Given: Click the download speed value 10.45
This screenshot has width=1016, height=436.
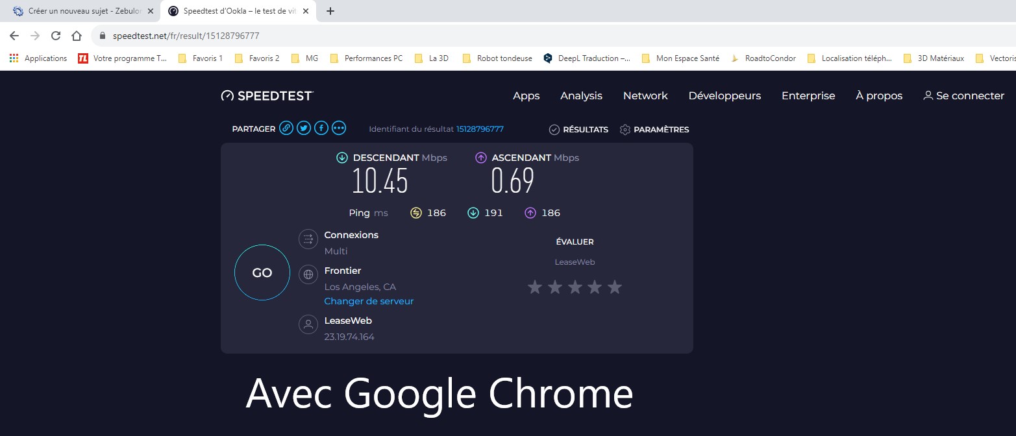Looking at the screenshot, I should click(x=380, y=181).
